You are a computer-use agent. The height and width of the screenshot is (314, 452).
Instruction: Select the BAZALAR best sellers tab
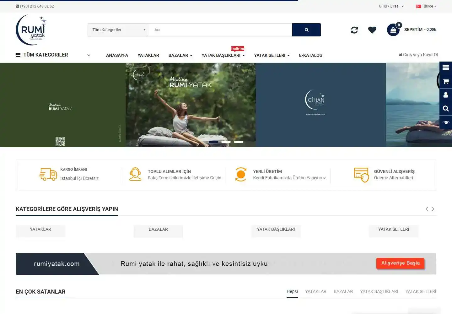[343, 291]
